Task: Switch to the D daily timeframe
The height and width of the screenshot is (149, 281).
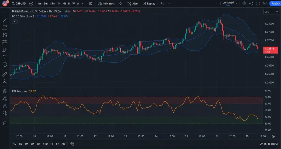Action: [x=69, y=4]
